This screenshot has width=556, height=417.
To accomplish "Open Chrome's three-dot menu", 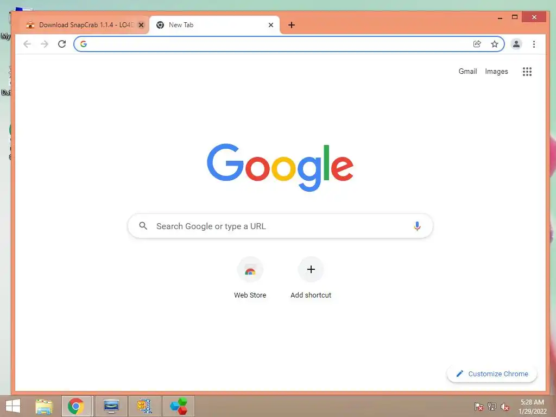I will pyautogui.click(x=534, y=44).
